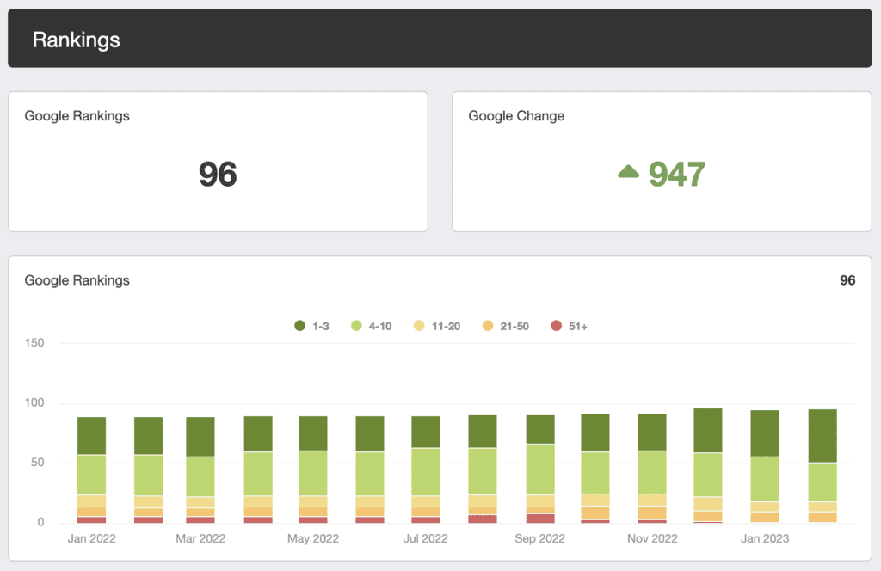881x571 pixels.
Task: Click the Google Rankings stat card title
Action: coord(77,115)
